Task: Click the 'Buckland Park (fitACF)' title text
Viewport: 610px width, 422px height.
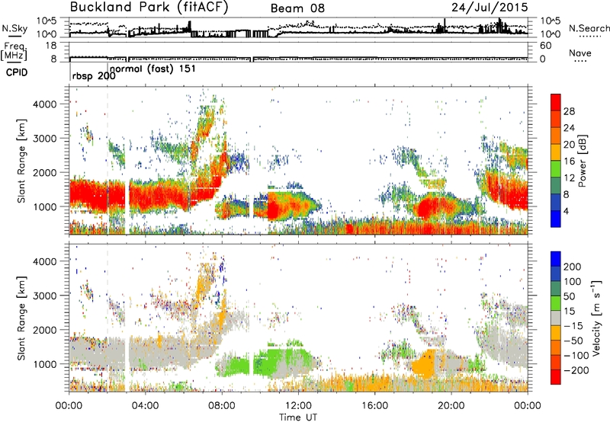Action: pyautogui.click(x=149, y=8)
